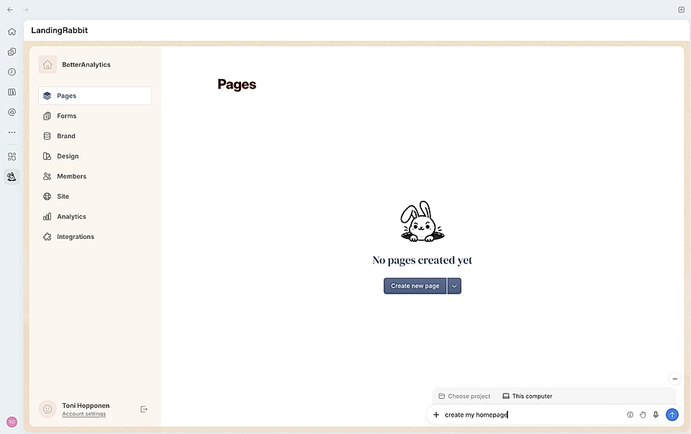691x434 pixels.
Task: Open the library books icon in the rail
Action: tap(12, 92)
